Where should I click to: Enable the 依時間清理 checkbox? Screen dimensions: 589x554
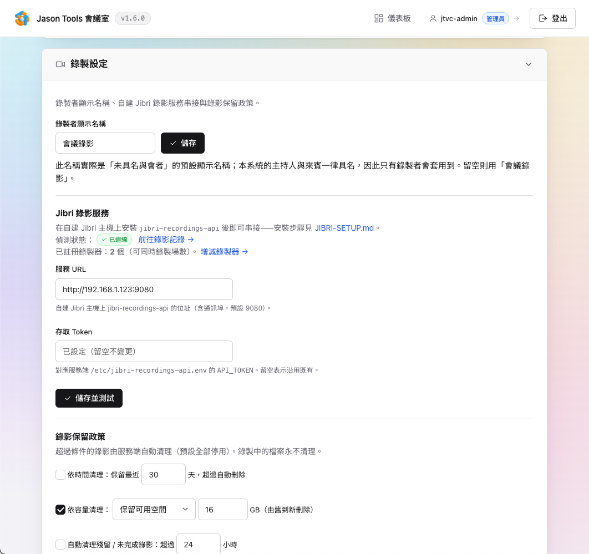pos(60,474)
